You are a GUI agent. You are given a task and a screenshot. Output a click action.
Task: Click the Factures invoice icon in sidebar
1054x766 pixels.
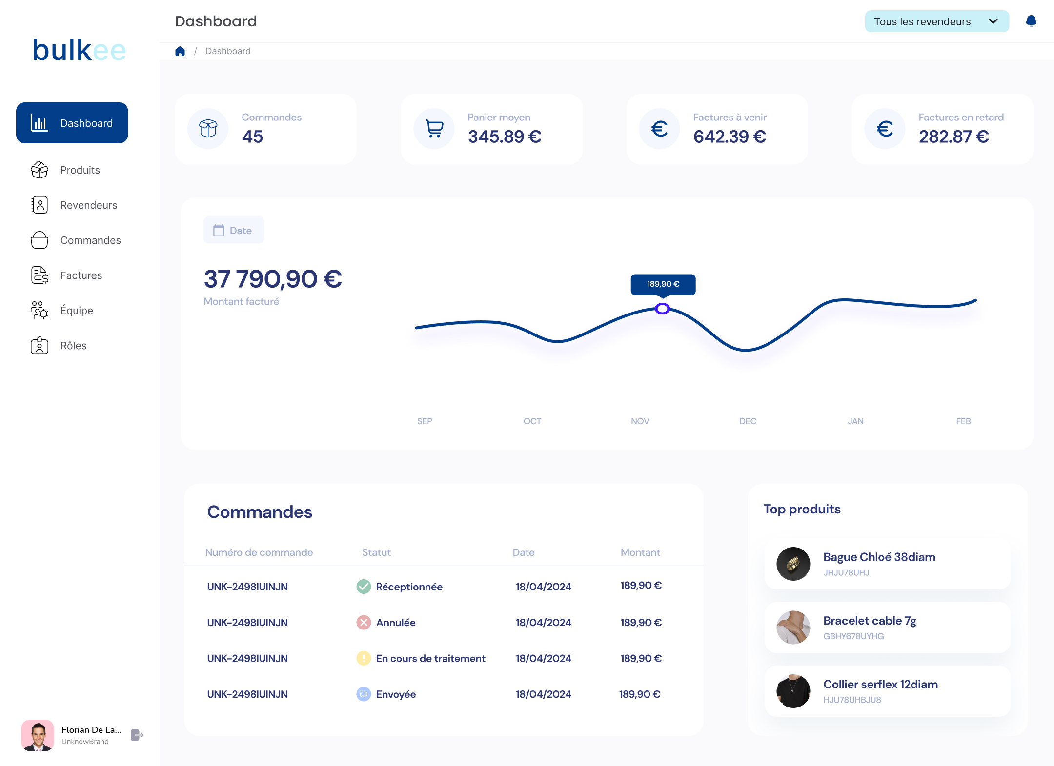pyautogui.click(x=40, y=275)
